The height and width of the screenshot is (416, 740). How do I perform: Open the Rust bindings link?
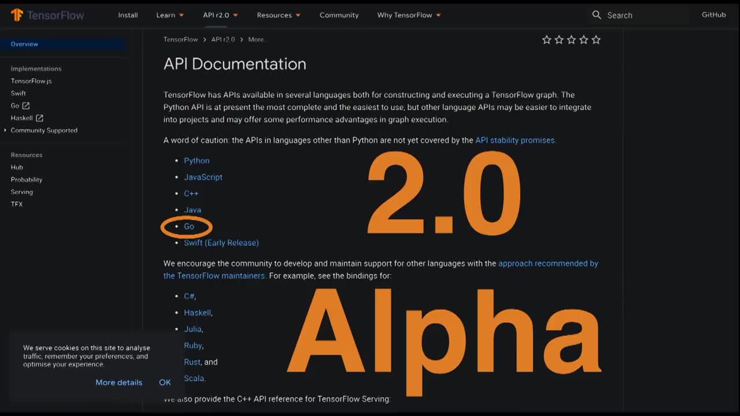[192, 362]
